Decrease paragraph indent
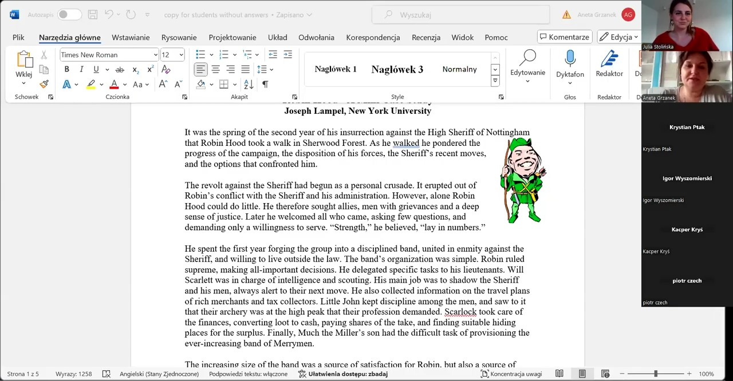 click(273, 54)
